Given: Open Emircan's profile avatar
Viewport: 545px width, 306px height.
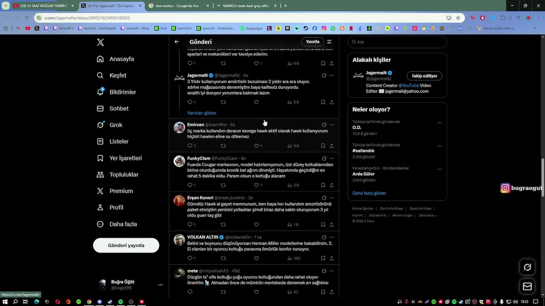Looking at the screenshot, I should pos(179,127).
